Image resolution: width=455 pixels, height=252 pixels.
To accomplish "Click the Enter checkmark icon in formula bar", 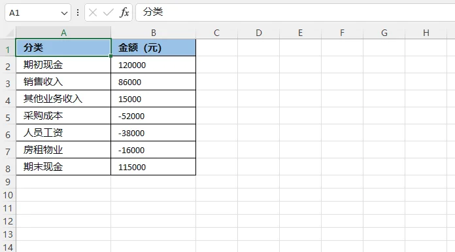I will (x=109, y=12).
